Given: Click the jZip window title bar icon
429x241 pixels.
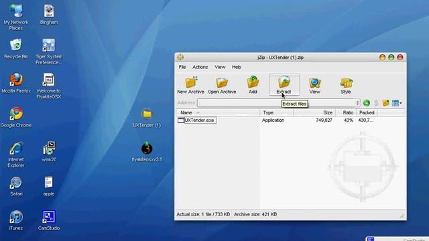Looking at the screenshot, I should click(180, 57).
